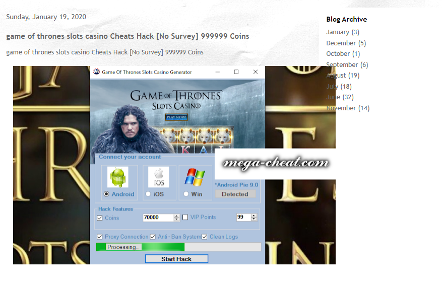The image size is (442, 282).
Task: Open August (19) archive
Action: click(343, 76)
